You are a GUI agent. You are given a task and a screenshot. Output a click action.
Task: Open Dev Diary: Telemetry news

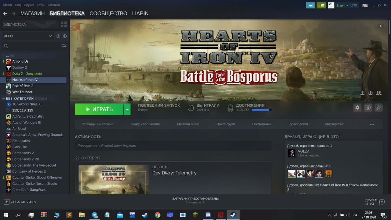pyautogui.click(x=174, y=173)
